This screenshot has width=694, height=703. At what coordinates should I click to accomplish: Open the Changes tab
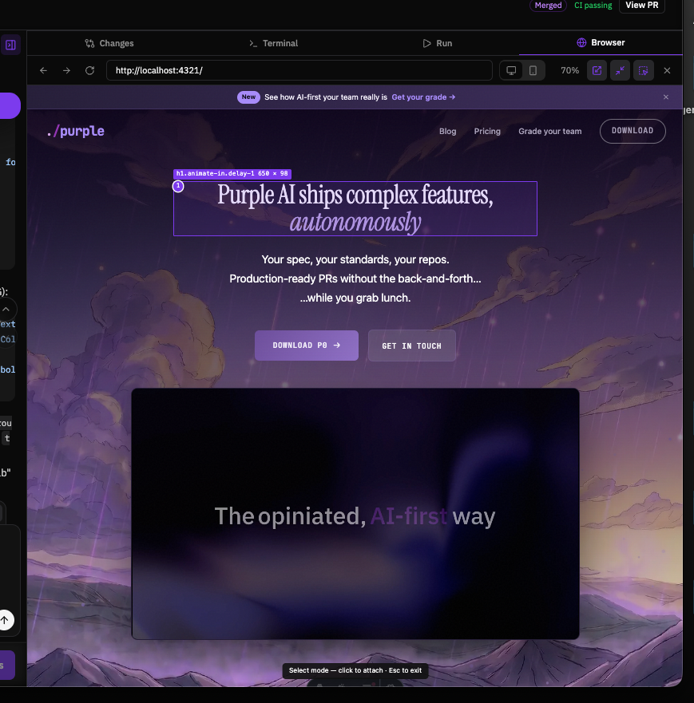click(109, 43)
